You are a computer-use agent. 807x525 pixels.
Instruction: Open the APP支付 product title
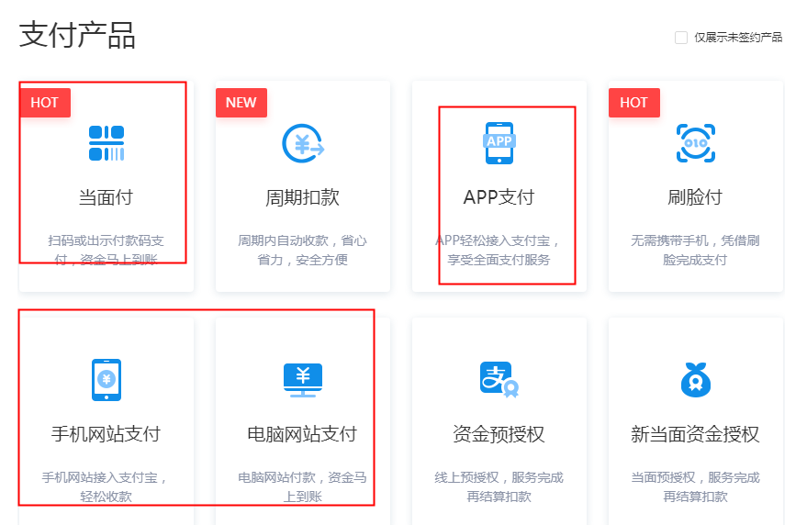click(499, 197)
